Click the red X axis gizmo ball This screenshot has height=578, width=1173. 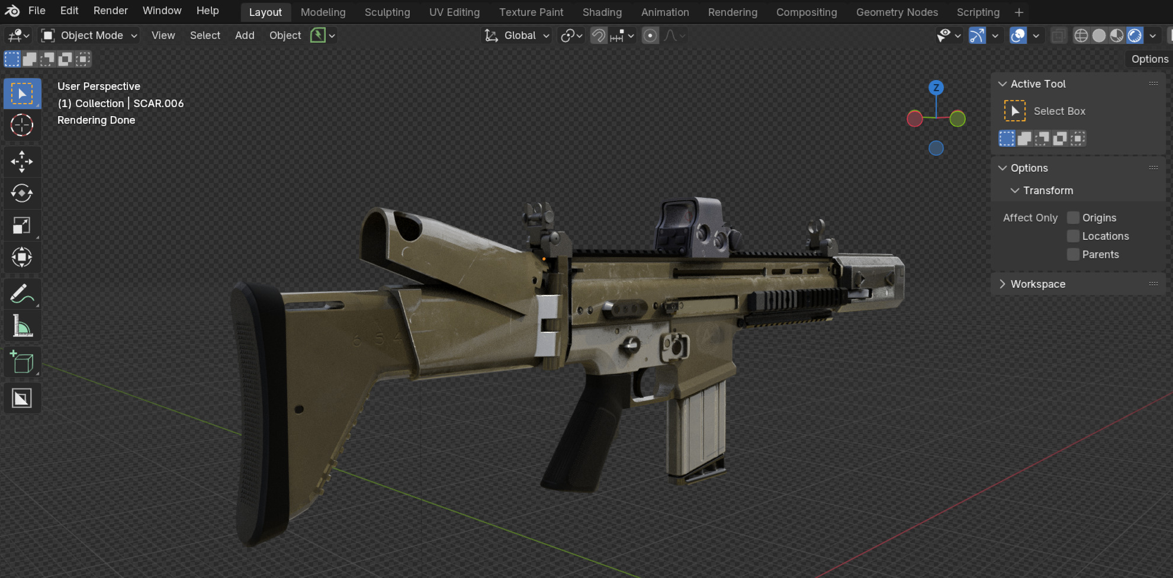point(915,118)
